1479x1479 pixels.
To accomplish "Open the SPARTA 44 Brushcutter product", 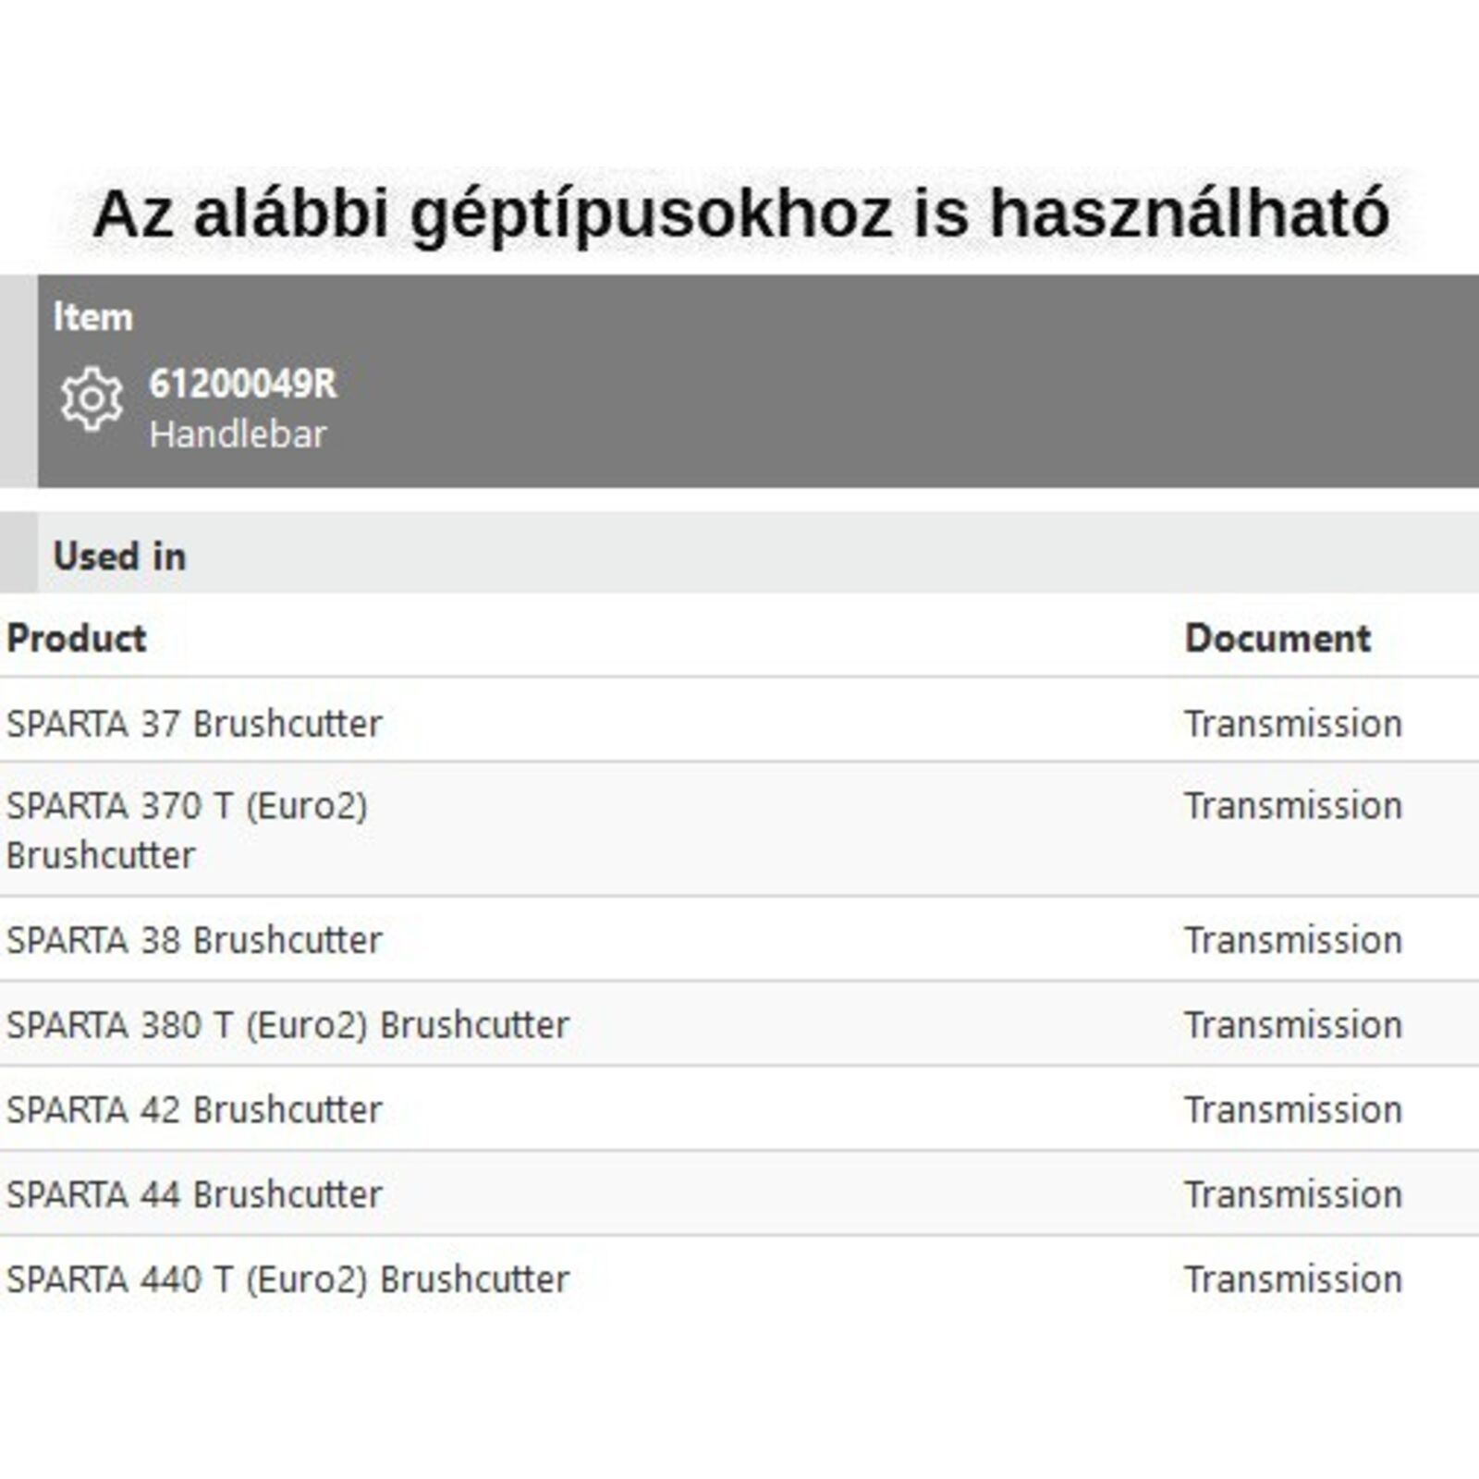I will [x=194, y=1194].
